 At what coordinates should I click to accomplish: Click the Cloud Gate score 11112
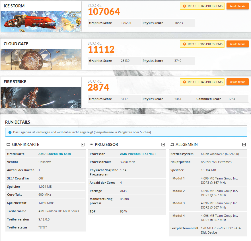(101, 49)
